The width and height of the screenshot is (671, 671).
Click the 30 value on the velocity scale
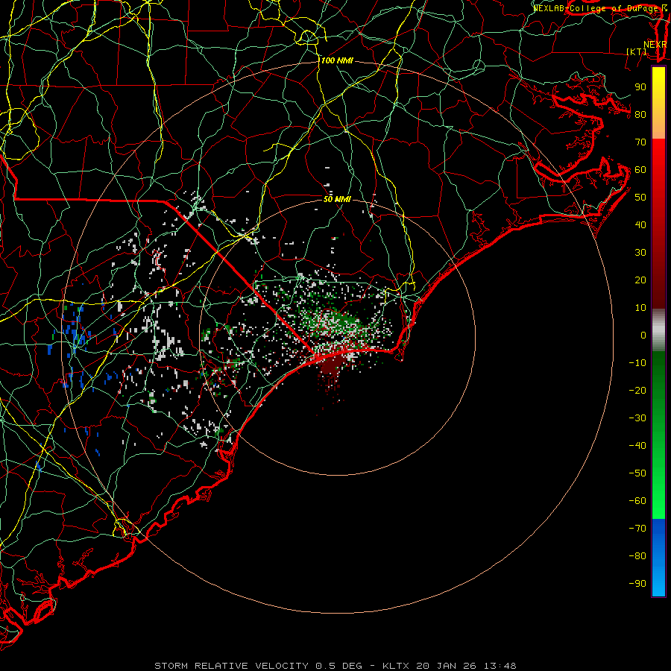(640, 253)
